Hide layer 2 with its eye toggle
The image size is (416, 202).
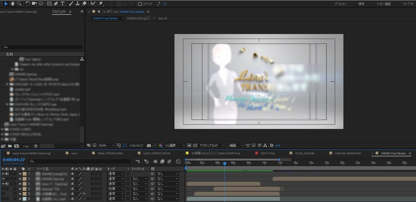pos(3,179)
